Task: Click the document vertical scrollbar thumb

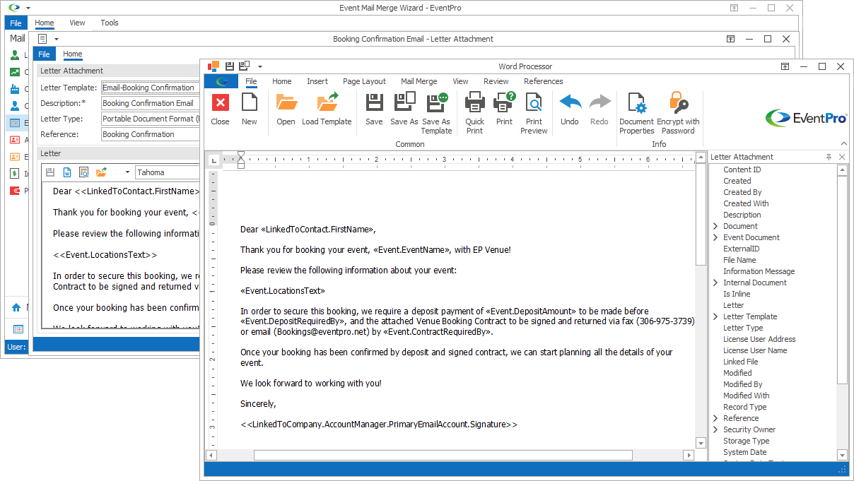Action: 701,214
